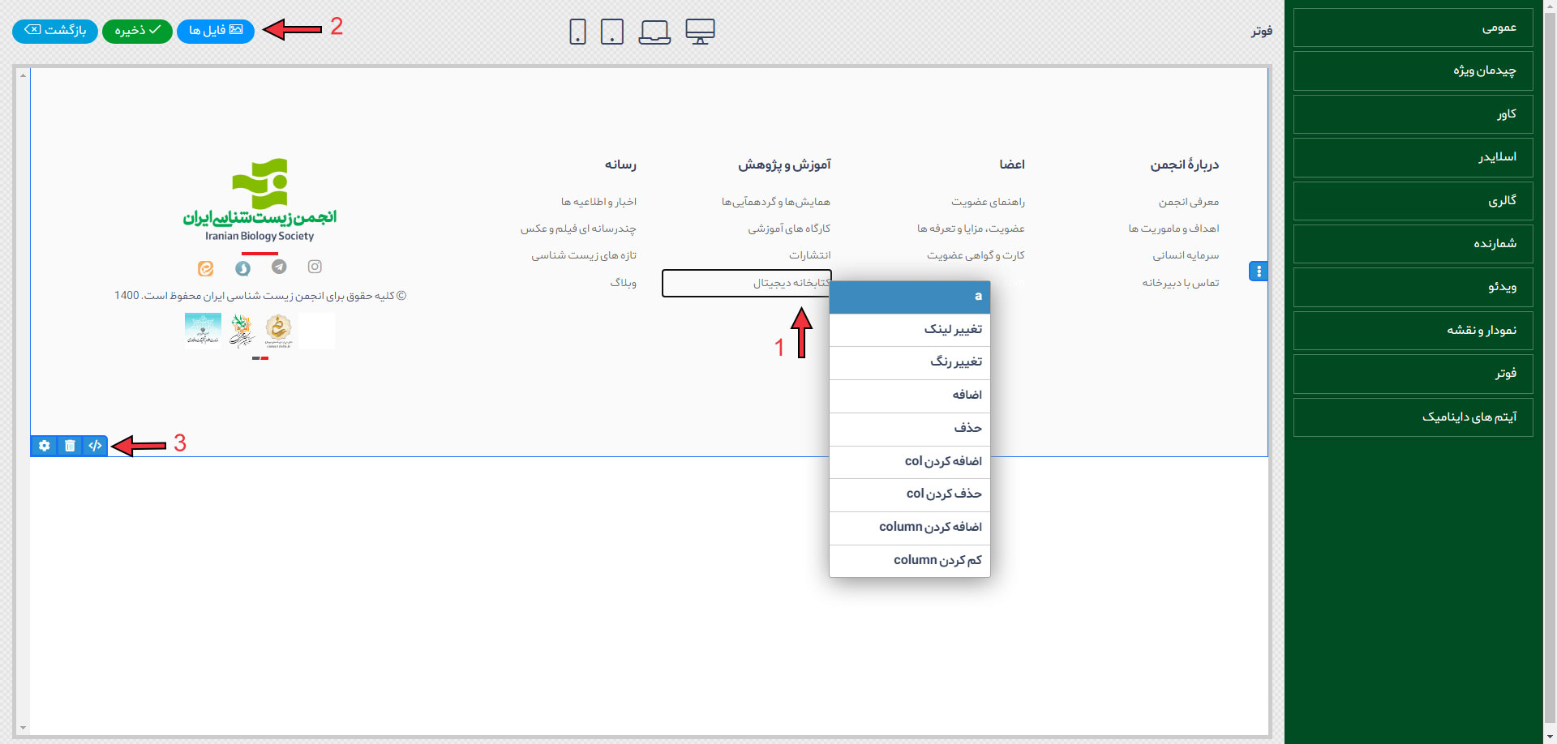Open فوتر sidebar category

[1413, 374]
